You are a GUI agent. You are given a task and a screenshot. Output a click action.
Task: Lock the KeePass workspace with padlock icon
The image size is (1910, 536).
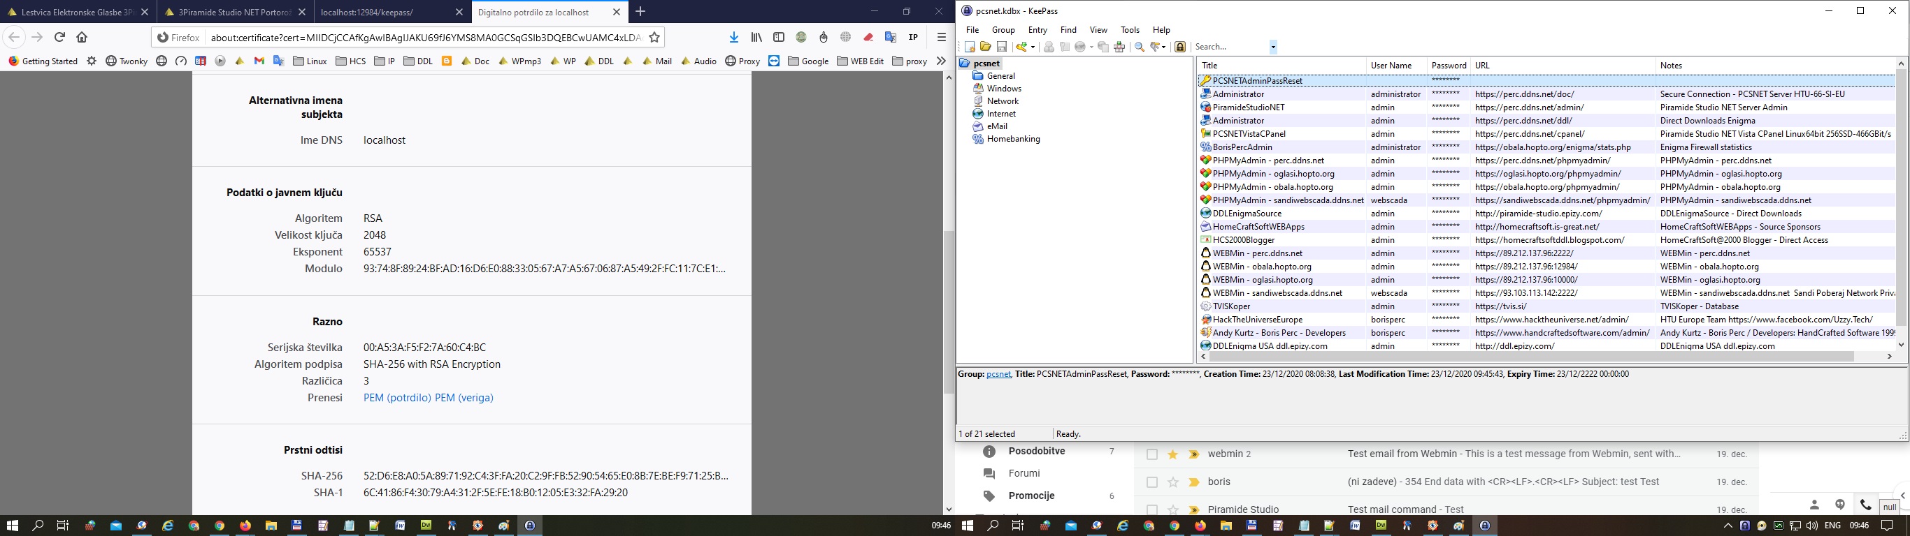click(1180, 47)
